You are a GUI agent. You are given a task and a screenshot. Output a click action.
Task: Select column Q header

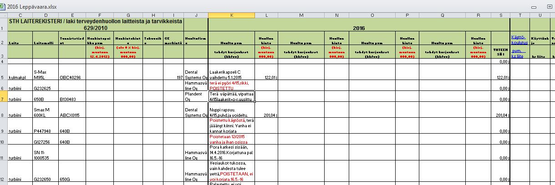443,15
